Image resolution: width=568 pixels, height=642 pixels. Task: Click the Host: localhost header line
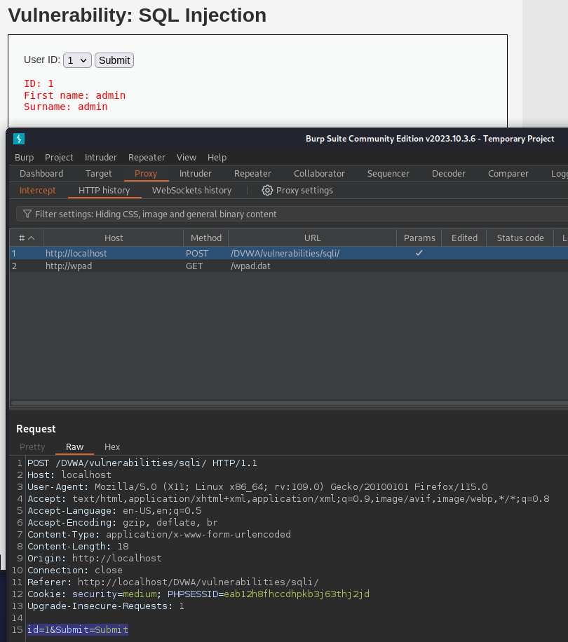coord(69,475)
